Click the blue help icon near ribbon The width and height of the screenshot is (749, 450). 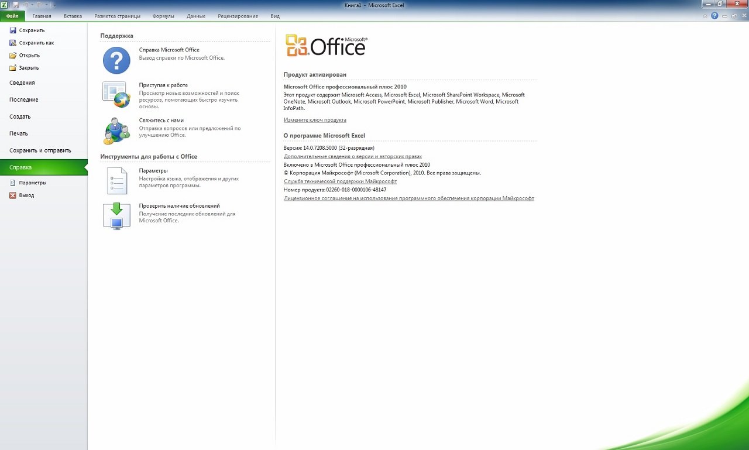point(714,16)
